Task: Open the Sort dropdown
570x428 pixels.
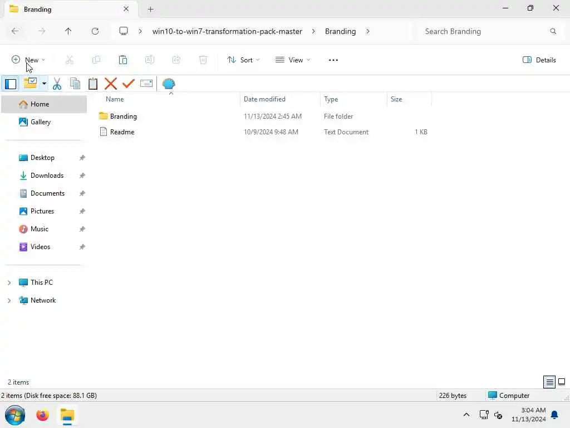Action: 243,60
